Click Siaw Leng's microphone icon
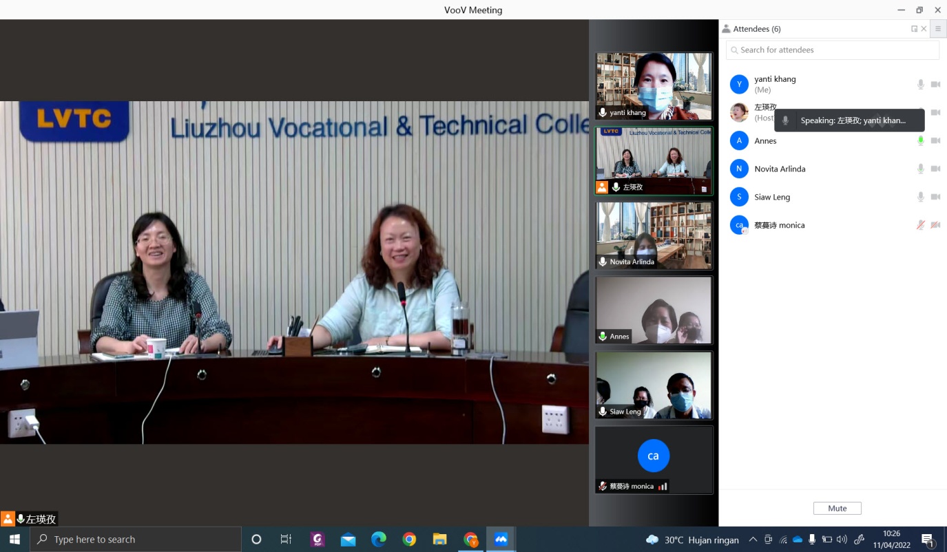This screenshot has height=552, width=947. tap(920, 197)
